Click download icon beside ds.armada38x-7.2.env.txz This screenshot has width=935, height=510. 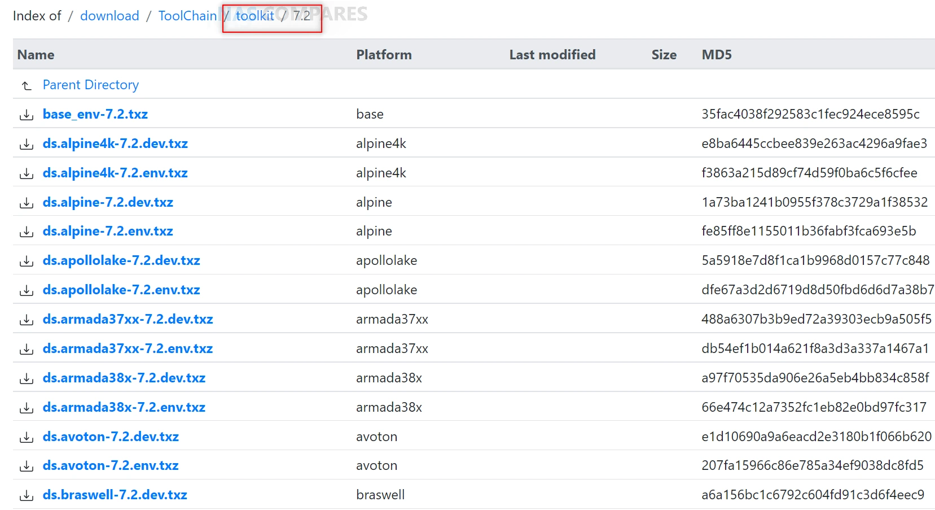27,408
